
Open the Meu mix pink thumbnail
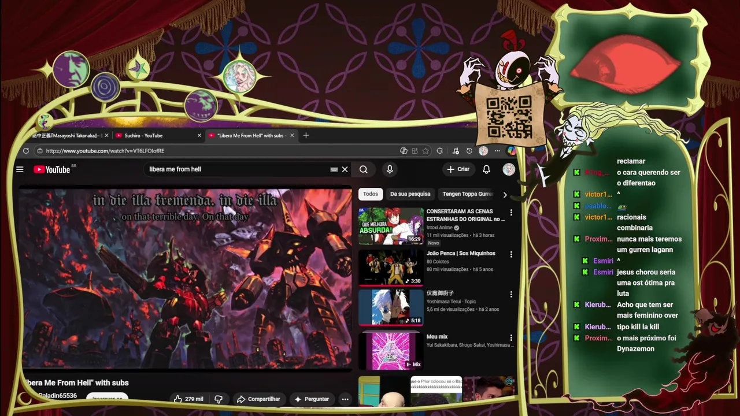[x=391, y=351]
